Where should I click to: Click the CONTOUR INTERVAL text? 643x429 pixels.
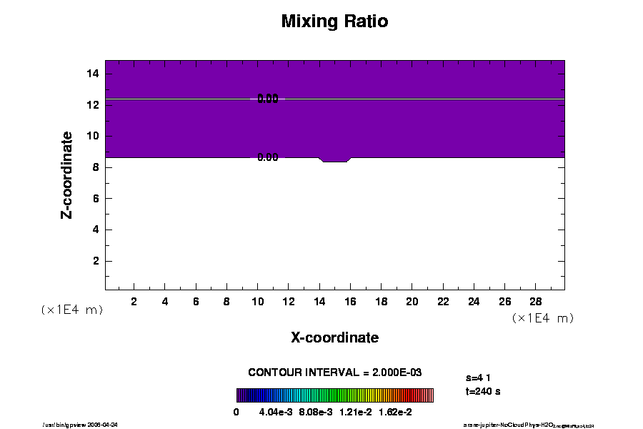pyautogui.click(x=334, y=373)
